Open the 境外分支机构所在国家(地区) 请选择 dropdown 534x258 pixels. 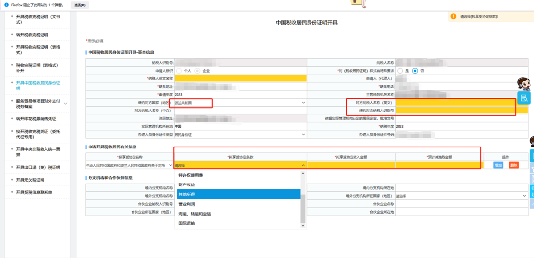click(461, 196)
